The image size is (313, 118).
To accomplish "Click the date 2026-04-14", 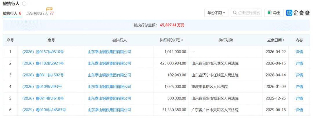I will [276, 75].
